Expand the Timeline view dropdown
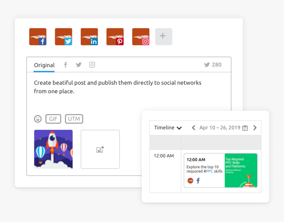This screenshot has width=284, height=222. pos(168,128)
